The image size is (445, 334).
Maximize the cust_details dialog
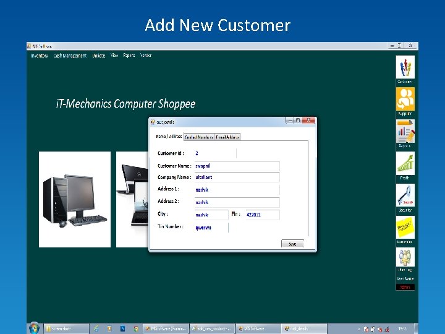[298, 121]
